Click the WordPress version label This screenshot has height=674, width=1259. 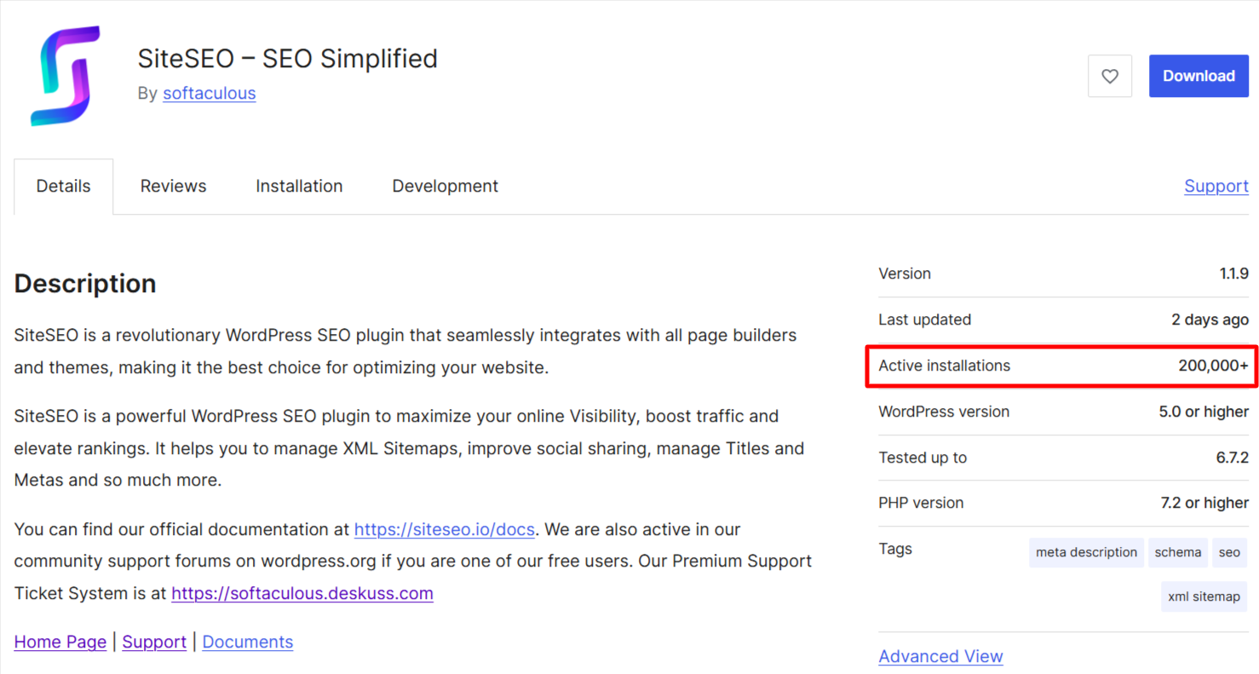pos(944,412)
